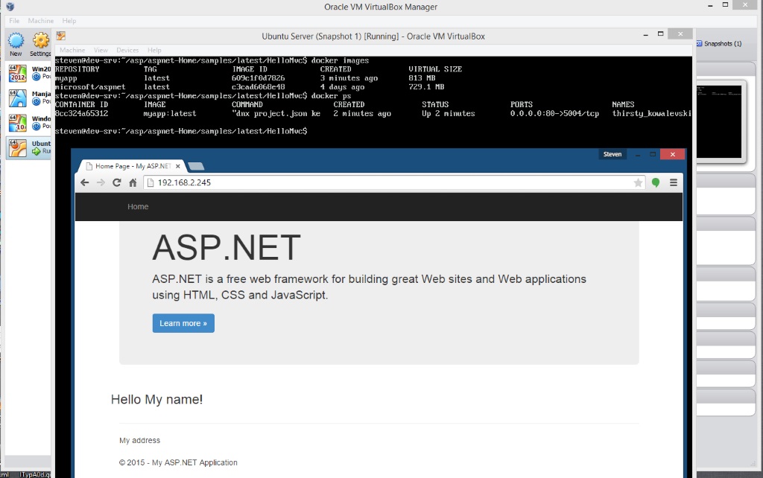The image size is (763, 478).
Task: Open the Devices menu of VM window
Action: pyautogui.click(x=127, y=50)
